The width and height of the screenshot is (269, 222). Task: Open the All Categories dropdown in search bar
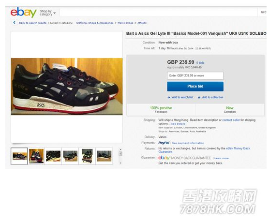click(x=263, y=12)
